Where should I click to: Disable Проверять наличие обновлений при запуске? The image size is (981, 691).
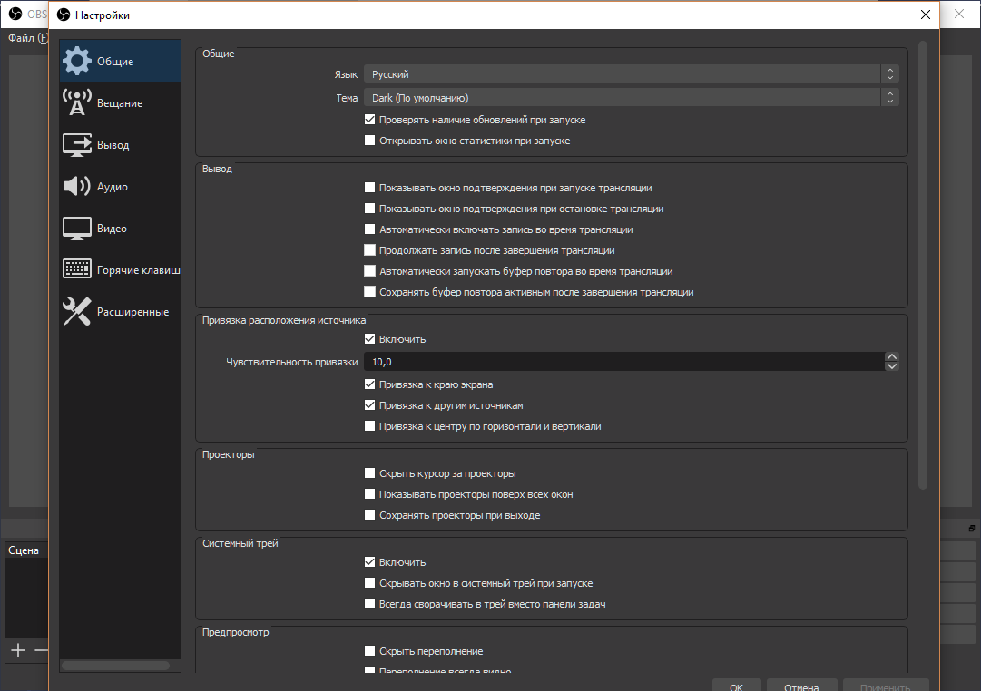click(x=369, y=120)
